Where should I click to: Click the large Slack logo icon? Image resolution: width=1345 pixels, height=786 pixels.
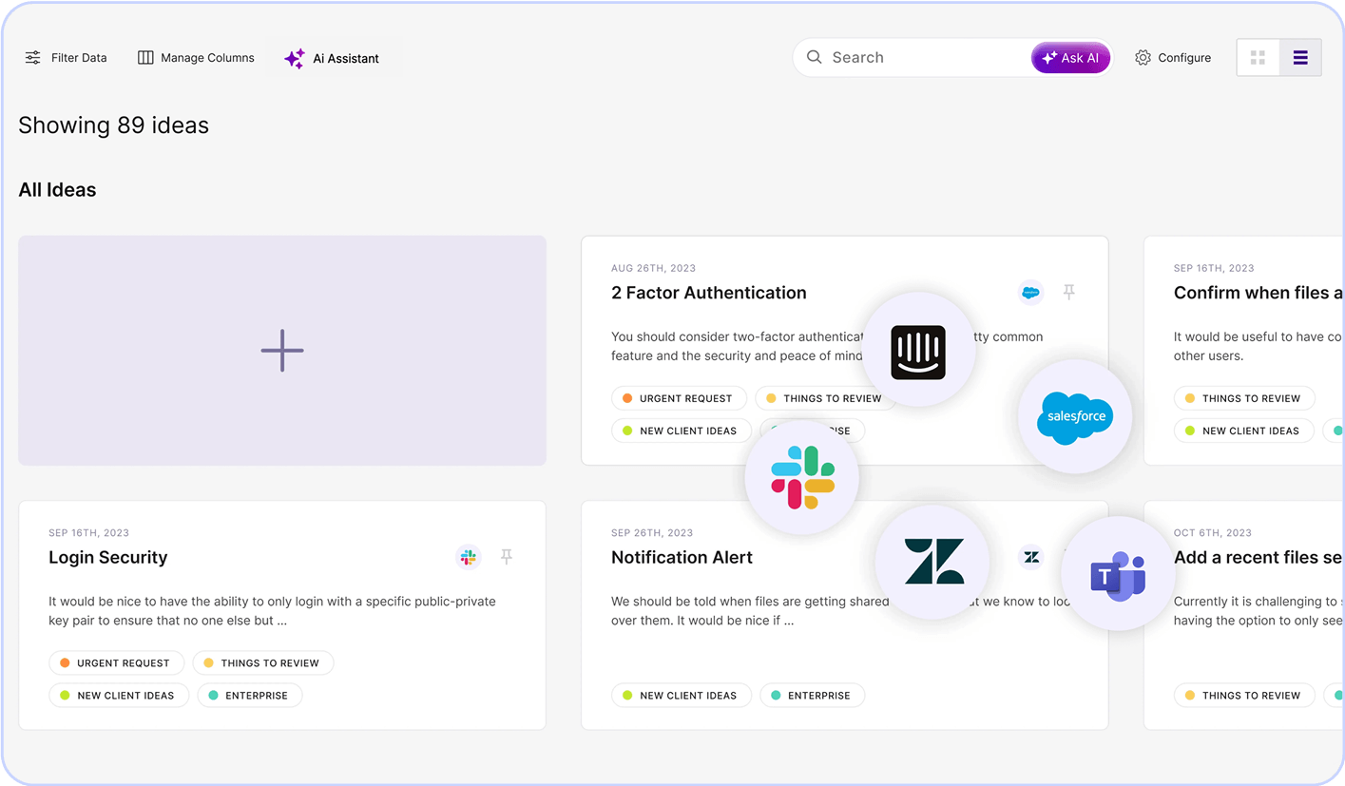802,477
